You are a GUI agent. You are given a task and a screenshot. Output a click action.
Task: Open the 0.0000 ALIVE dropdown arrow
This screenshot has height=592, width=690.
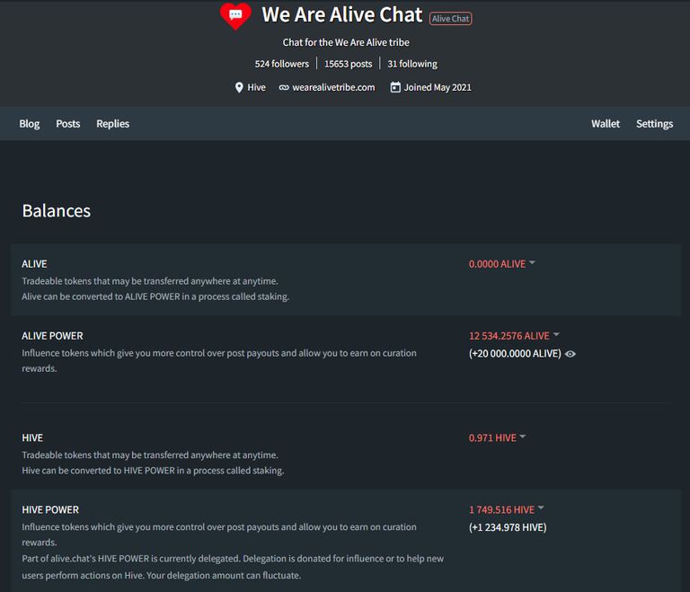pos(532,263)
